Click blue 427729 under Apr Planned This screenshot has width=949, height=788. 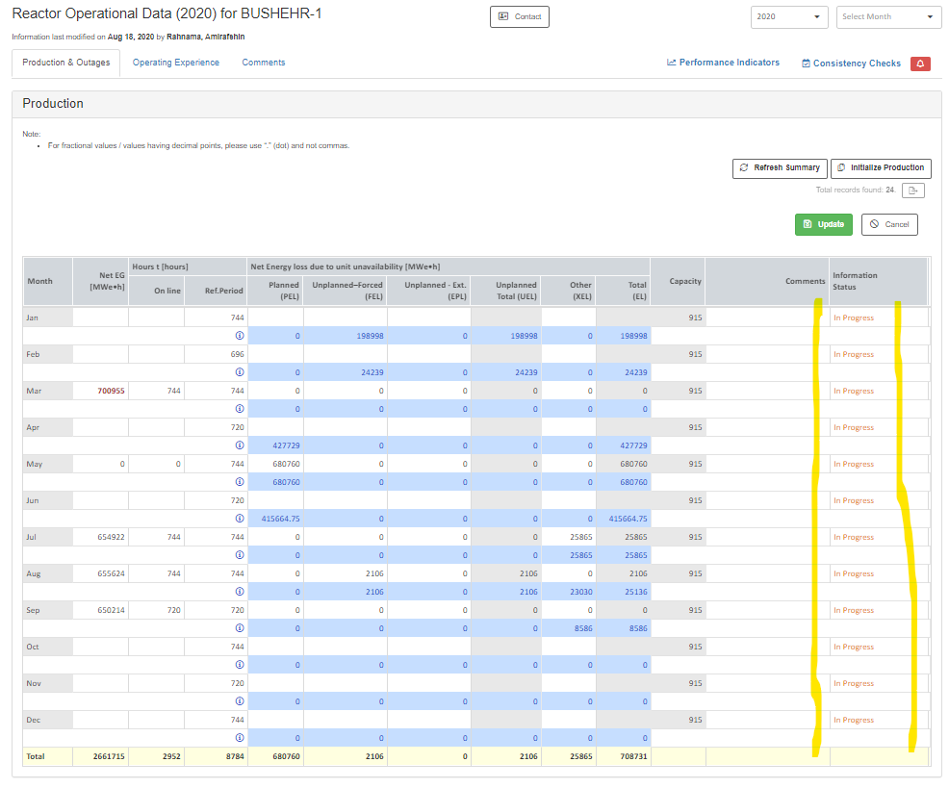coord(286,445)
